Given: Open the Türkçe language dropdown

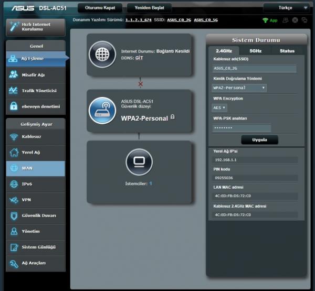Looking at the screenshot, I should [x=286, y=8].
